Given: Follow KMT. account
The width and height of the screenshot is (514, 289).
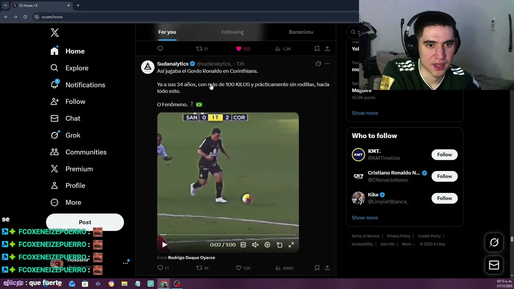Looking at the screenshot, I should pyautogui.click(x=445, y=155).
